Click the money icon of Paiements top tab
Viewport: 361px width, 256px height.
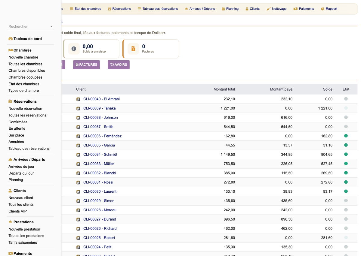(x=295, y=9)
